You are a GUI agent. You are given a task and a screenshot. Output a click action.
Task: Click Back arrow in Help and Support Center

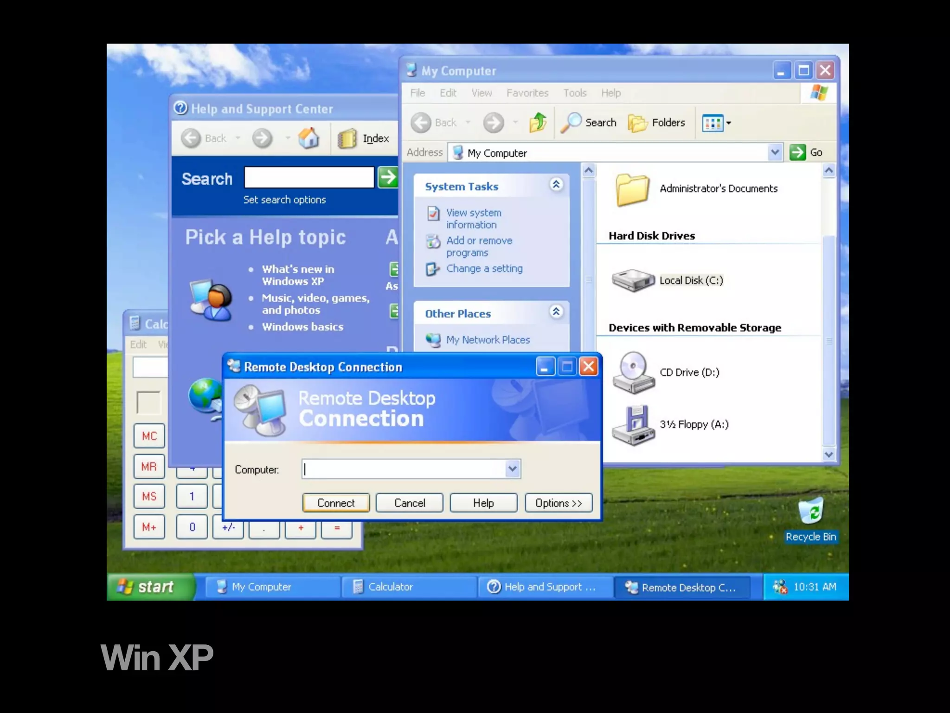coord(191,138)
